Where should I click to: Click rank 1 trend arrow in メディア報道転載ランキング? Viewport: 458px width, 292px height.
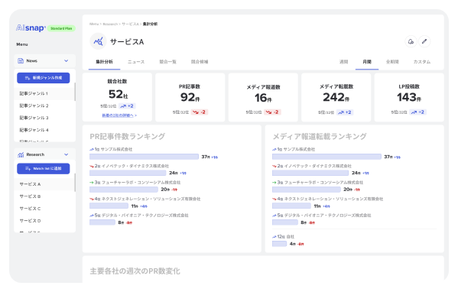point(274,149)
